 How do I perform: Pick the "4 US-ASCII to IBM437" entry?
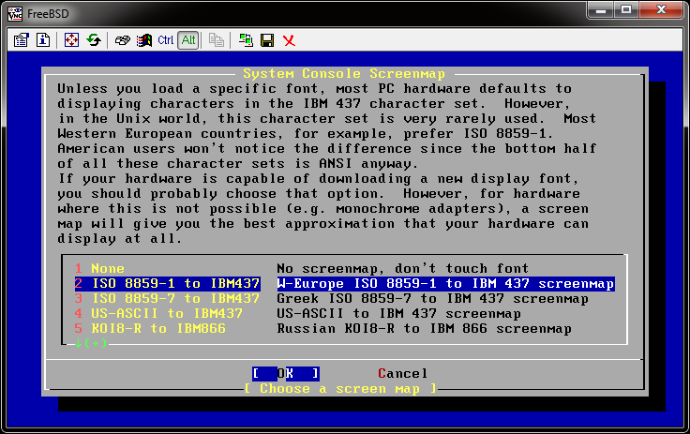pyautogui.click(x=158, y=313)
